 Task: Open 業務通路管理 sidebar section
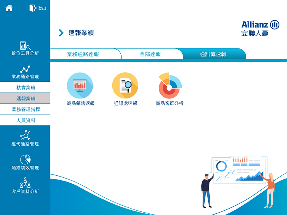(25, 72)
